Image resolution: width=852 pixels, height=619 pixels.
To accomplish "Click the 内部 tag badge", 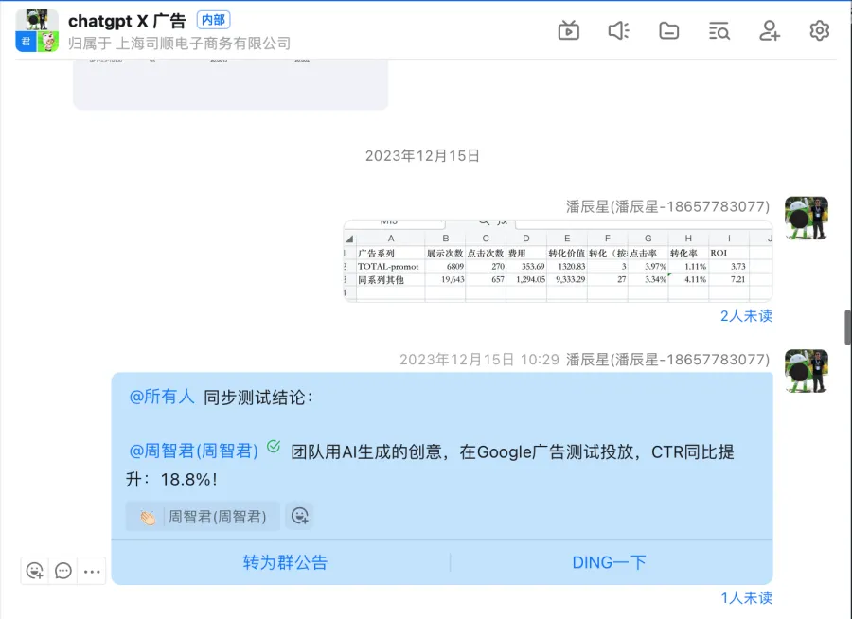I will (x=213, y=20).
